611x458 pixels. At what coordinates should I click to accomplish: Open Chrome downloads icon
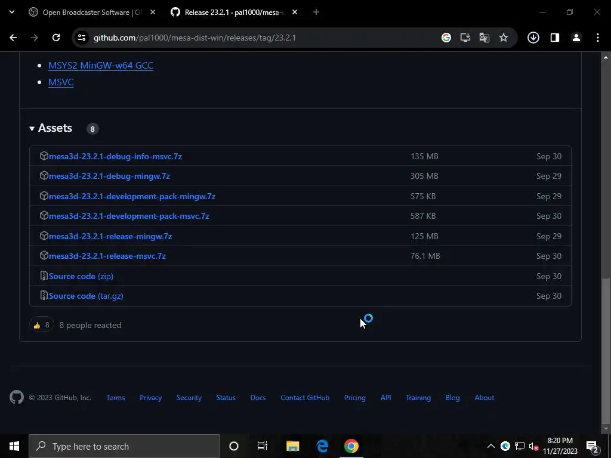point(533,38)
